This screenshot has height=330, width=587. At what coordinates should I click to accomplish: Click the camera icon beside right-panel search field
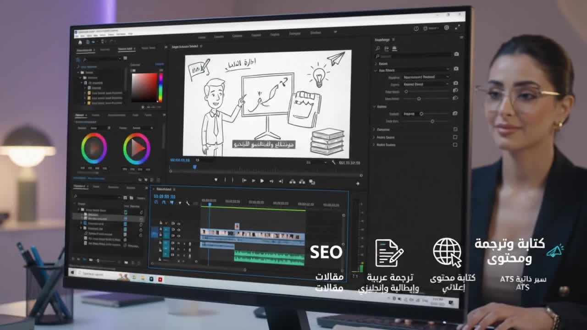pyautogui.click(x=456, y=54)
